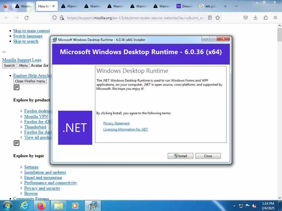Expand the list all tabs dropdown

point(236,6)
